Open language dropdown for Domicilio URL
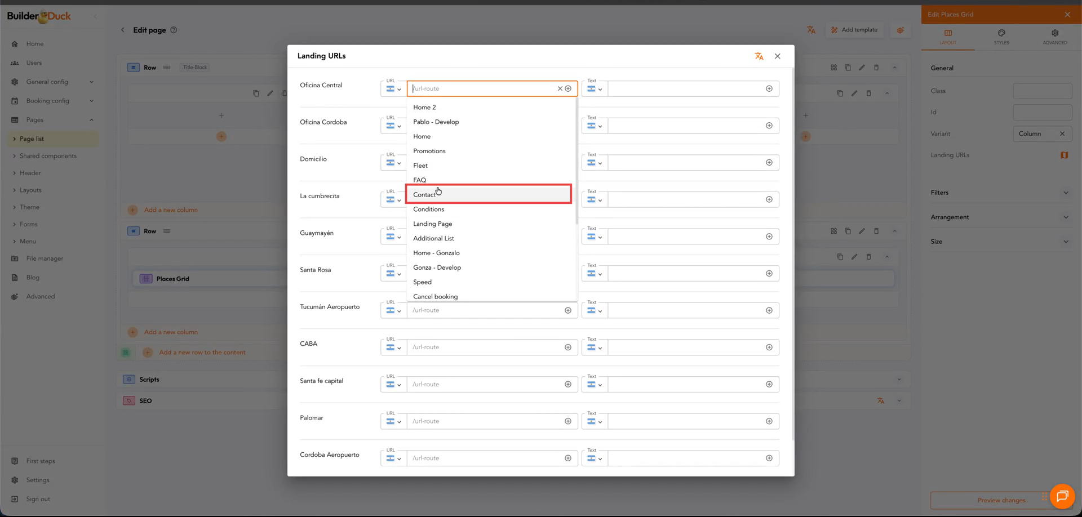This screenshot has height=517, width=1082. tap(393, 163)
